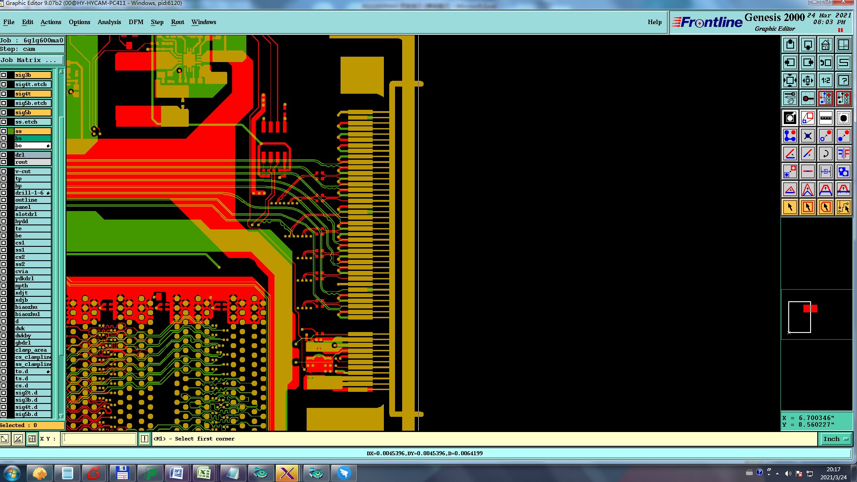Screen dimensions: 857x482
Task: Toggle the drl layer checkbox
Action: tap(4, 155)
